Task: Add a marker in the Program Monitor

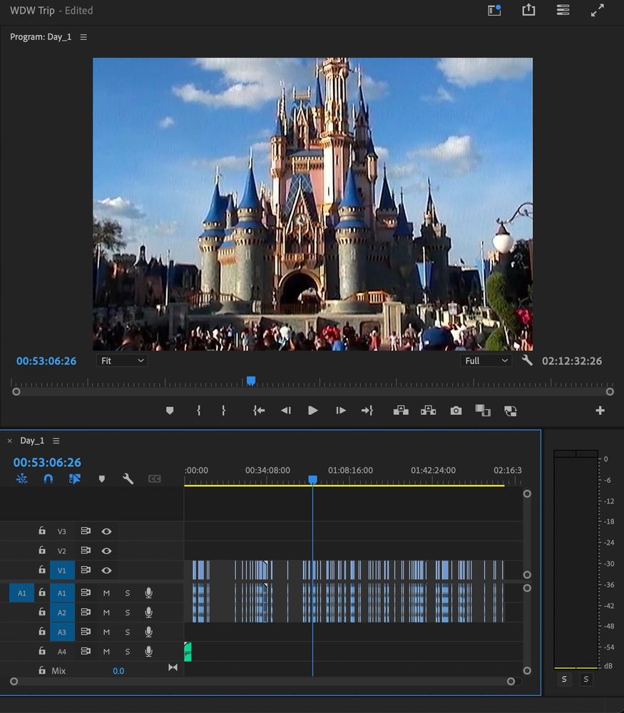Action: (170, 411)
